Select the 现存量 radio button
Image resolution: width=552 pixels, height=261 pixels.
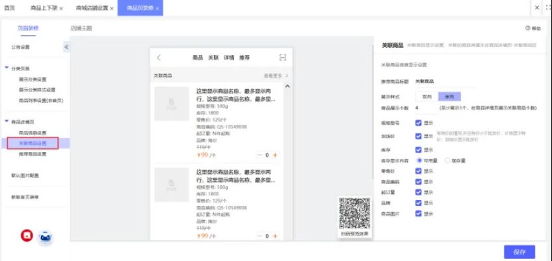pos(448,161)
